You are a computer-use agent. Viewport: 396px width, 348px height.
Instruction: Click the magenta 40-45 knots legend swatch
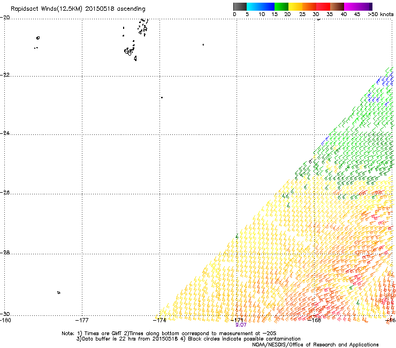(351, 6)
